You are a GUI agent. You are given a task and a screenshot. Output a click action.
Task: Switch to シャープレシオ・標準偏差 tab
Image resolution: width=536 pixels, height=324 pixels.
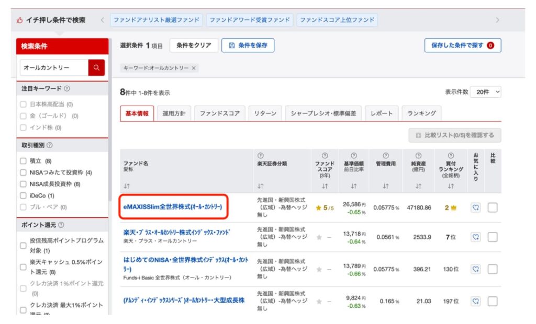click(x=323, y=113)
